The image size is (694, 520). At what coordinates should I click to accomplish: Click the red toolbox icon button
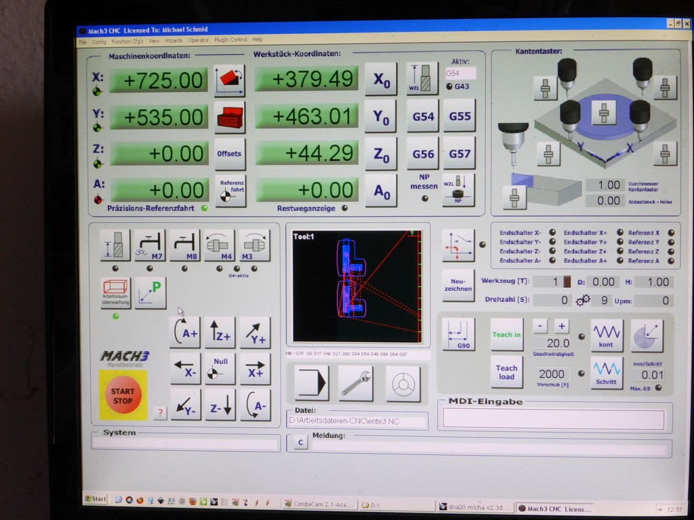pyautogui.click(x=228, y=118)
